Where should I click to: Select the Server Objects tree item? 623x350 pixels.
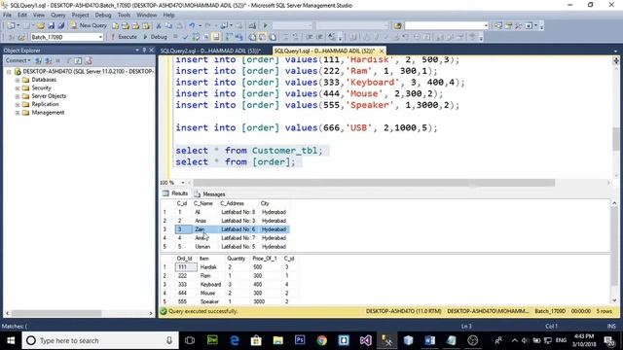pyautogui.click(x=49, y=96)
